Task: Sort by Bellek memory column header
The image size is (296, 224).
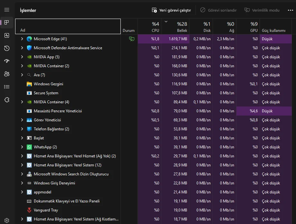Action: (175, 26)
